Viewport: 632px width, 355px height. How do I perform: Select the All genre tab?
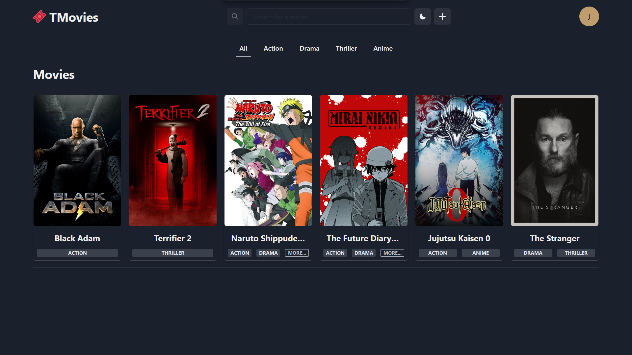(243, 48)
